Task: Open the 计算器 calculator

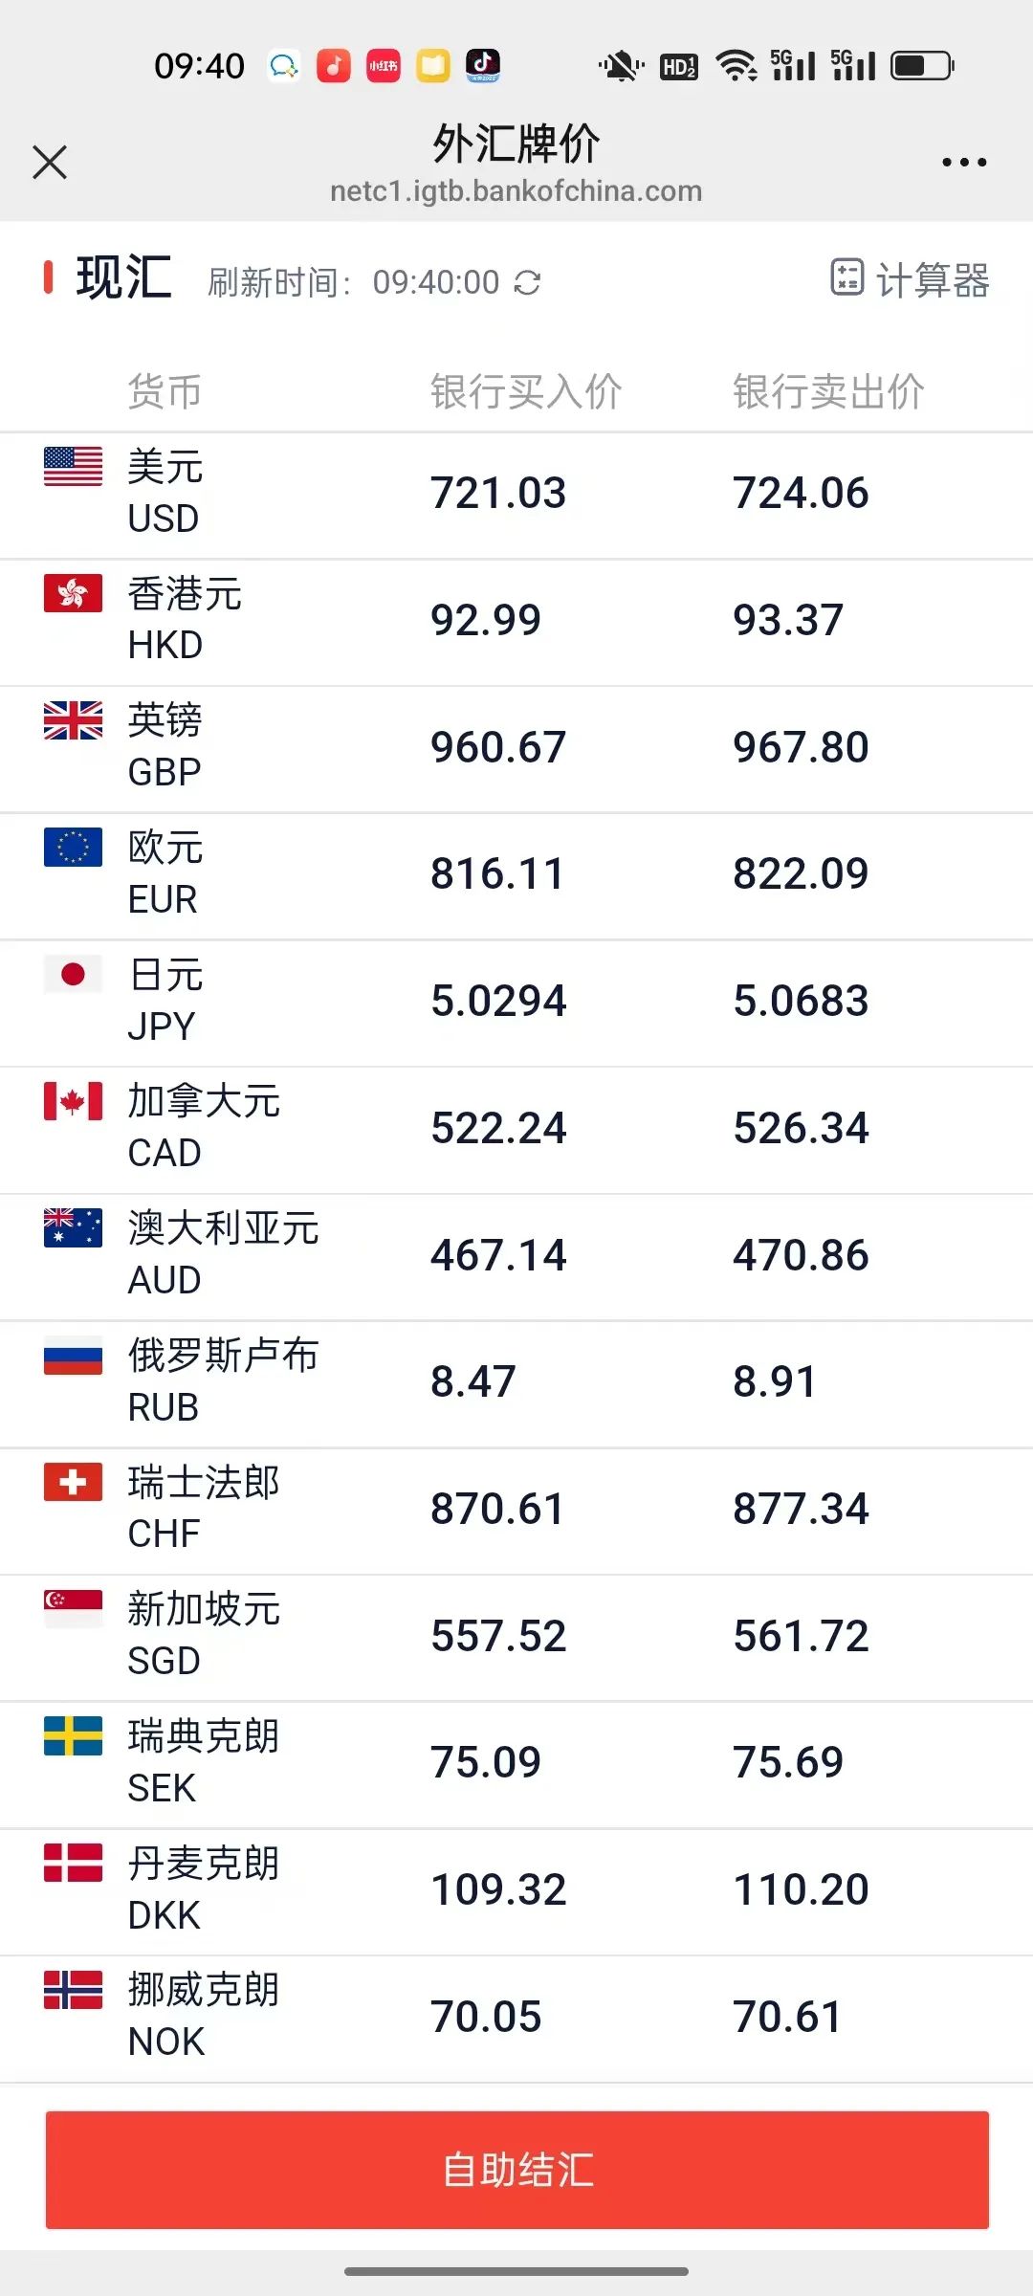Action: pos(909,279)
